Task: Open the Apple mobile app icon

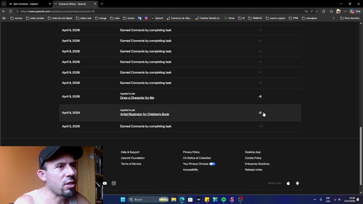Action: pos(288,183)
